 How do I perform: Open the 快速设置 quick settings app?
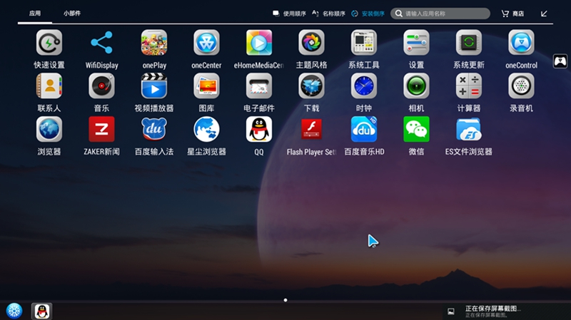[49, 43]
